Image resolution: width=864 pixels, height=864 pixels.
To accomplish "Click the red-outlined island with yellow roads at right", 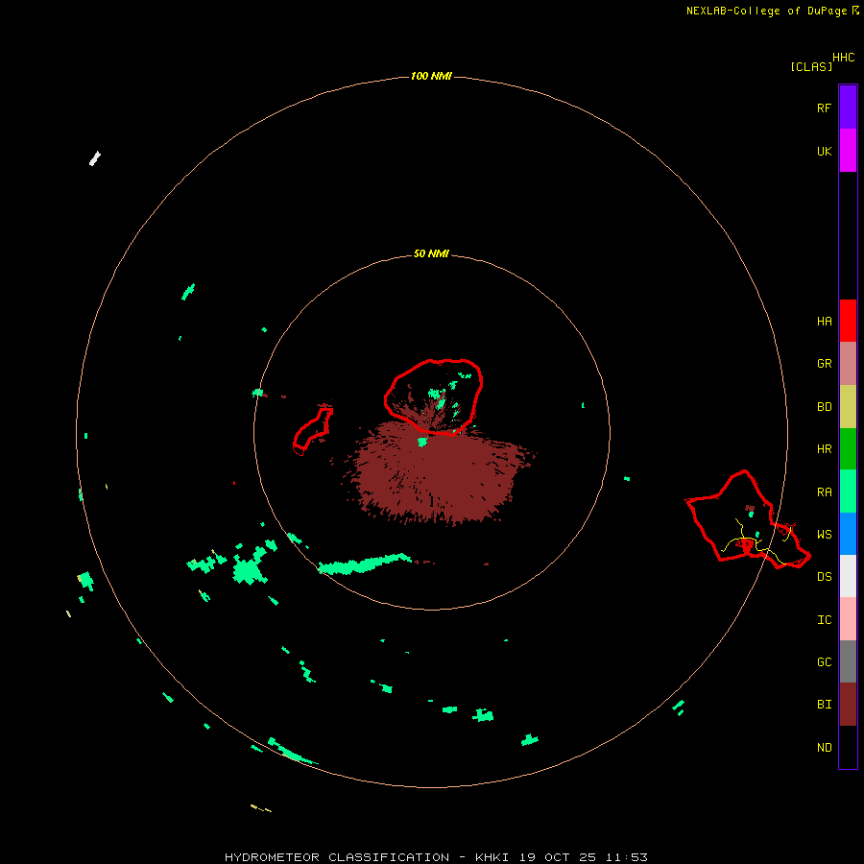I will (748, 520).
